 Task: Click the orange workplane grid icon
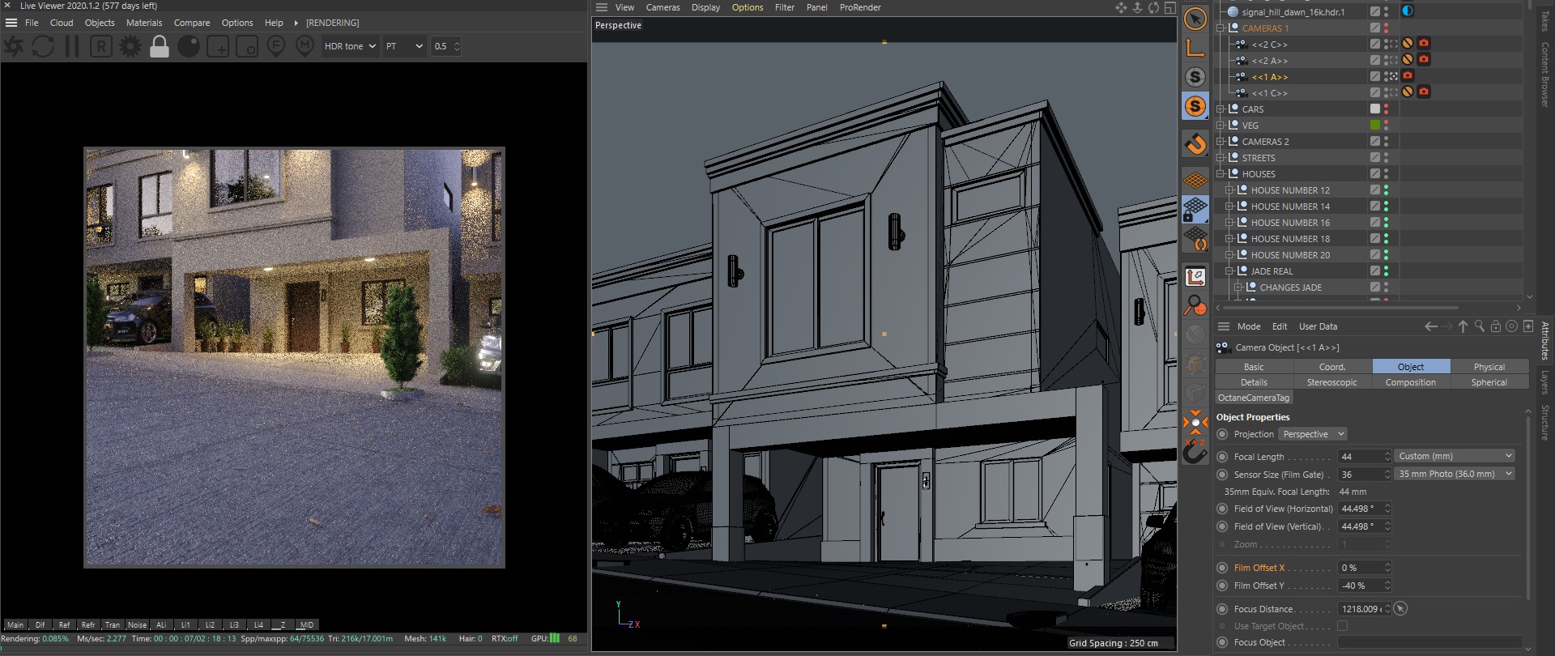point(1195,180)
